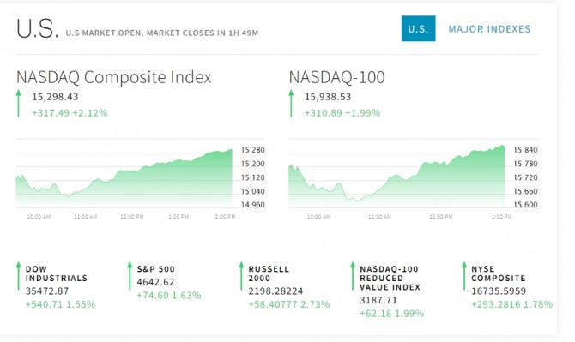Click the Dow Industrials up arrow icon
The width and height of the screenshot is (575, 342).
pyautogui.click(x=18, y=276)
